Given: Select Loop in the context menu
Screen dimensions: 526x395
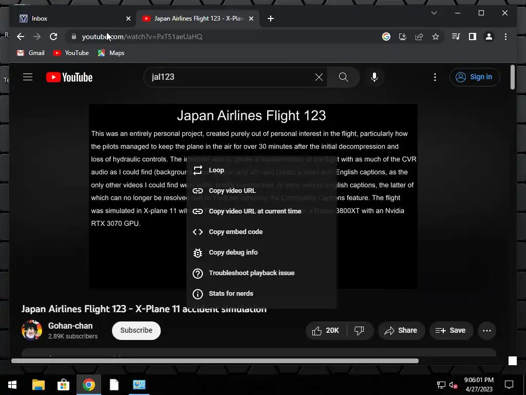Looking at the screenshot, I should (x=261, y=170).
